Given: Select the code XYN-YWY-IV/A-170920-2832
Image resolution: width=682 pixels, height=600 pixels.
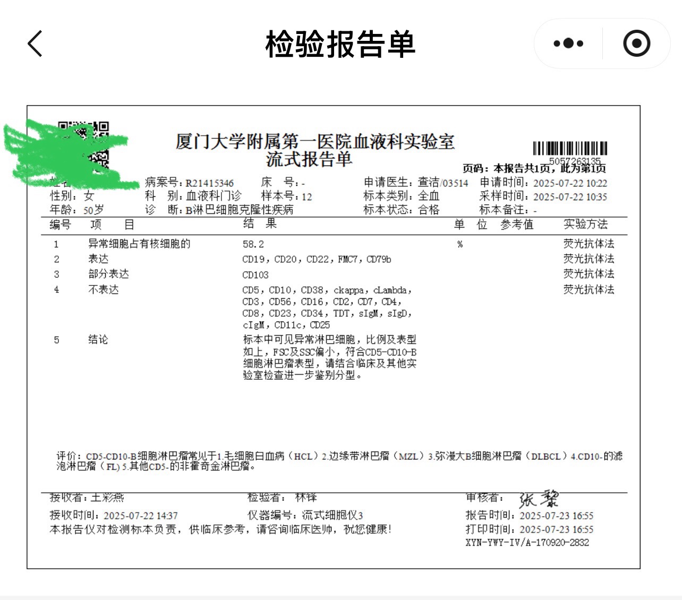Looking at the screenshot, I should point(527,543).
